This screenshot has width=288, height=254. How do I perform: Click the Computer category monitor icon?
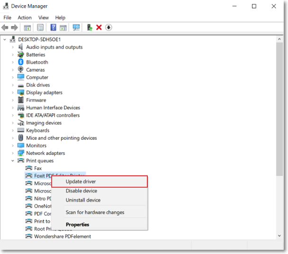point(20,77)
